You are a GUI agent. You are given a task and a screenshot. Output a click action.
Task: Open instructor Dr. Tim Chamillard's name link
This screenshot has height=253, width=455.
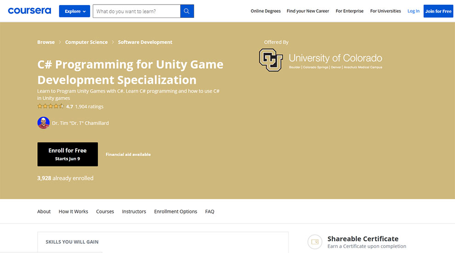tap(80, 123)
